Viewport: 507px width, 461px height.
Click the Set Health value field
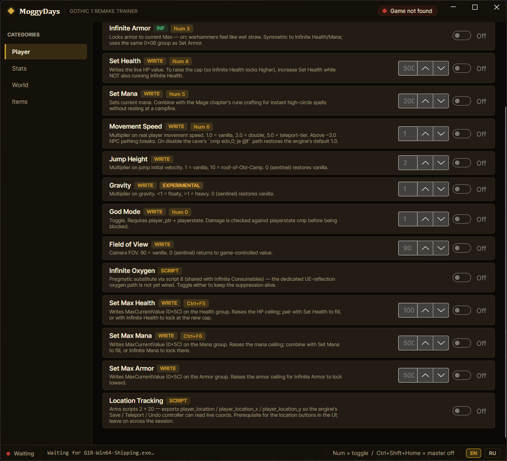(408, 68)
